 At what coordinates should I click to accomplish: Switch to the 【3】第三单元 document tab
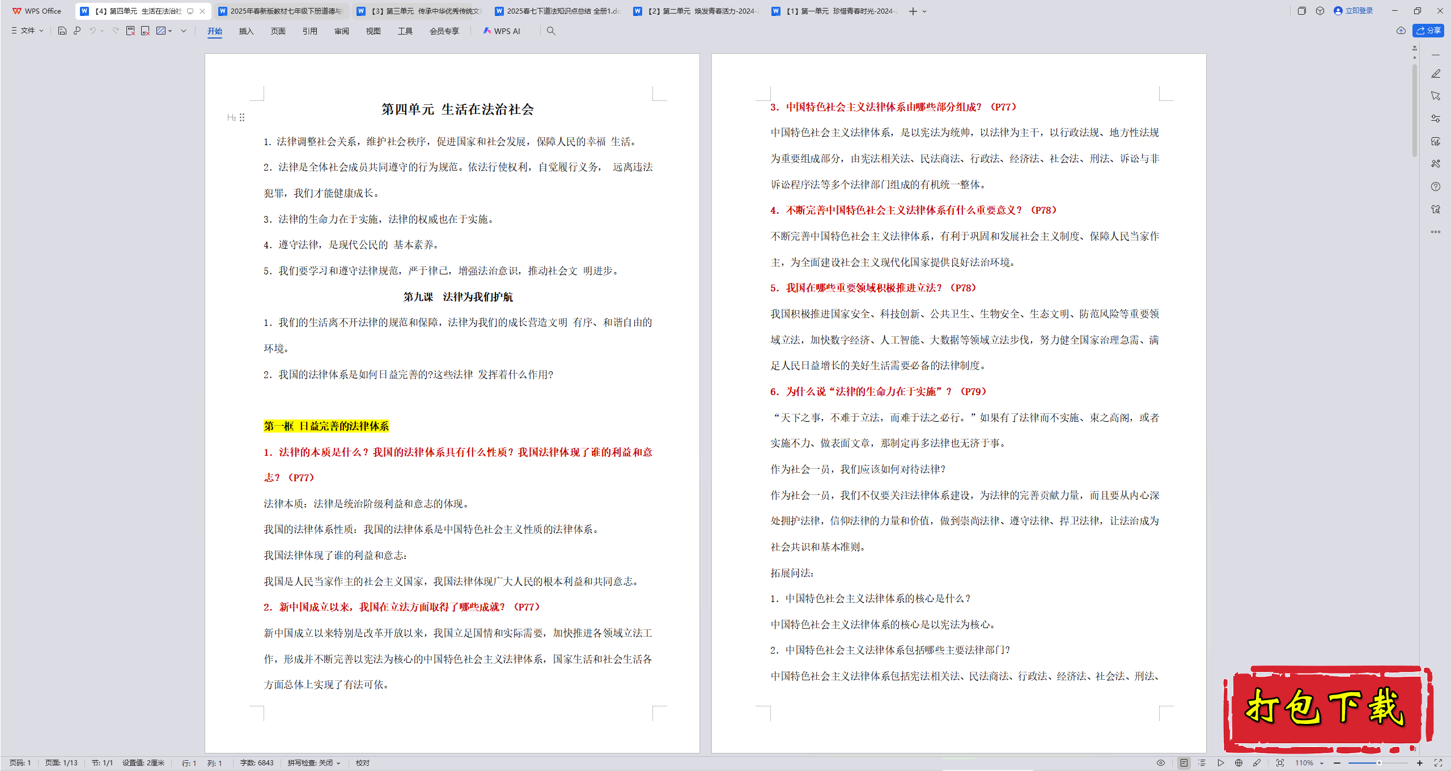pyautogui.click(x=419, y=11)
